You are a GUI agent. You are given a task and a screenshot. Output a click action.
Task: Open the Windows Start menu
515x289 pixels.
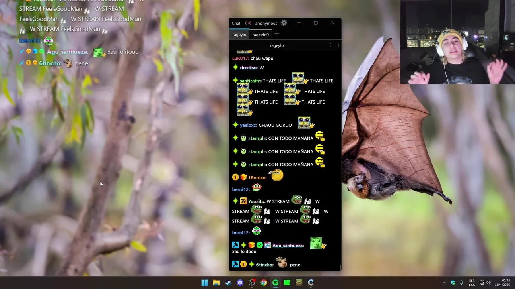[204, 283]
